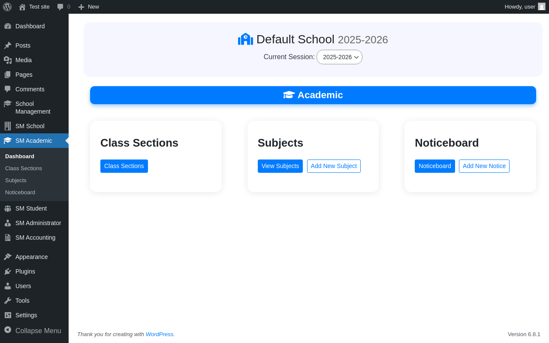This screenshot has height=343, width=549.
Task: Open the Current Session dropdown
Action: click(x=339, y=57)
